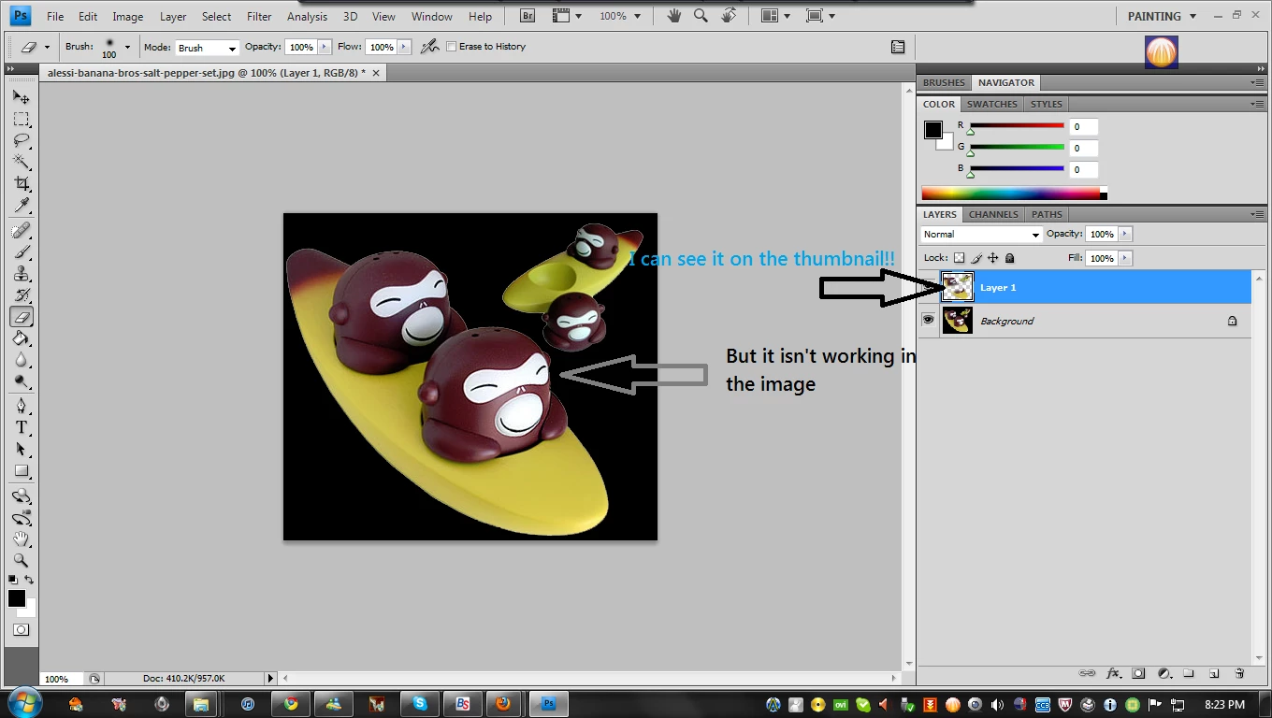This screenshot has height=718, width=1272.
Task: Click foreground color swatch in Color panel
Action: pos(933,130)
